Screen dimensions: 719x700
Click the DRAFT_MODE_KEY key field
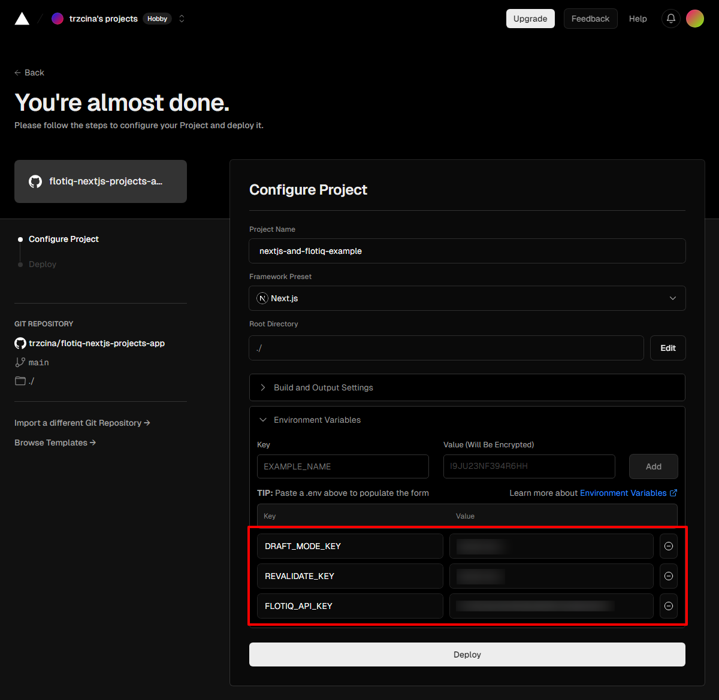pyautogui.click(x=350, y=546)
